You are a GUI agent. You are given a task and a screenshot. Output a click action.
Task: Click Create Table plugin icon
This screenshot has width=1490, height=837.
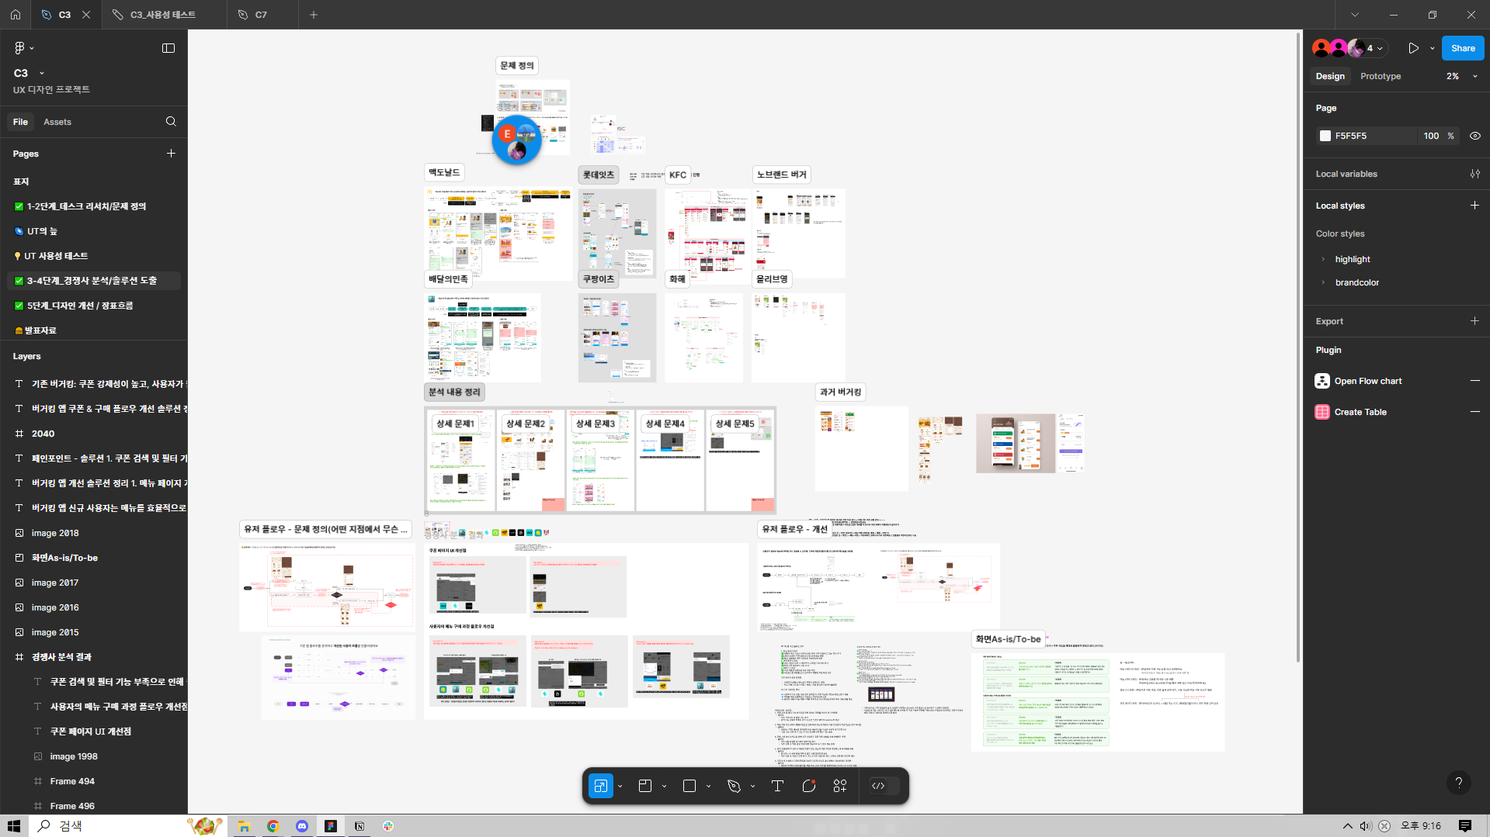coord(1322,412)
